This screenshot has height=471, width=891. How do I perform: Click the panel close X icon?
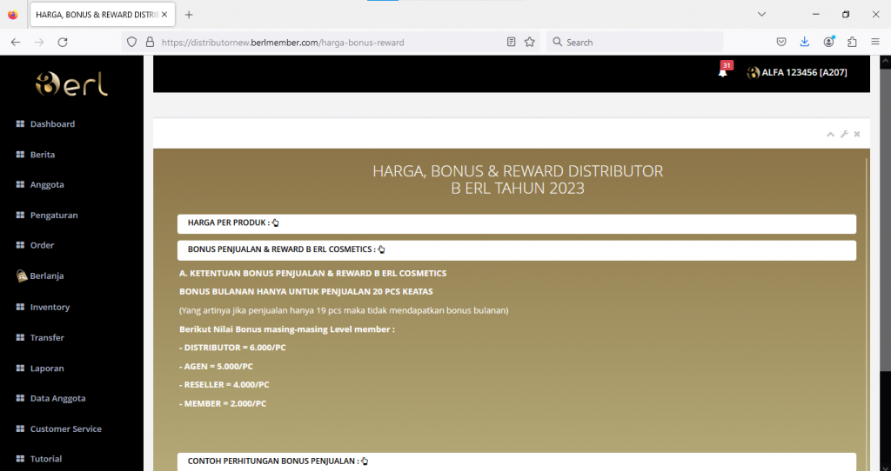tap(857, 134)
